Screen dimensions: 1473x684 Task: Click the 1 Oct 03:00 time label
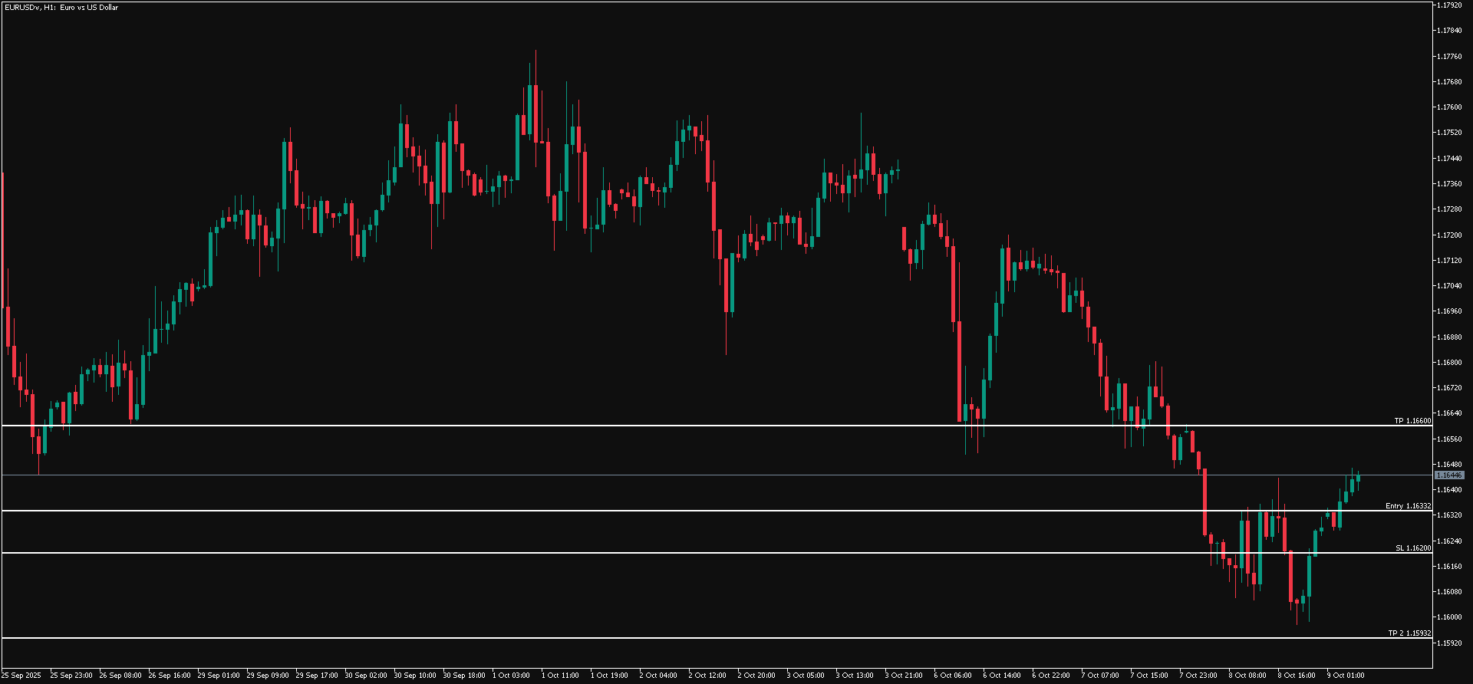pyautogui.click(x=511, y=676)
